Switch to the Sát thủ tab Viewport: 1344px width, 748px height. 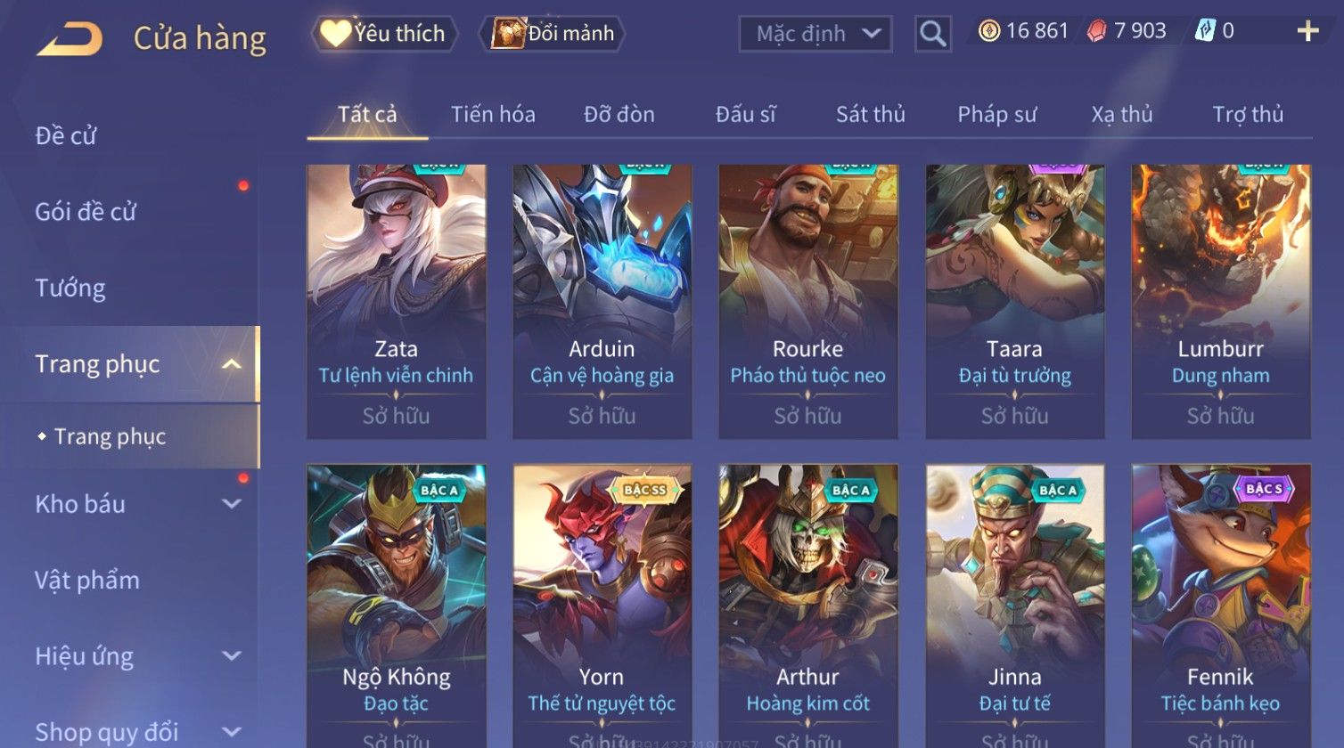pyautogui.click(x=870, y=114)
